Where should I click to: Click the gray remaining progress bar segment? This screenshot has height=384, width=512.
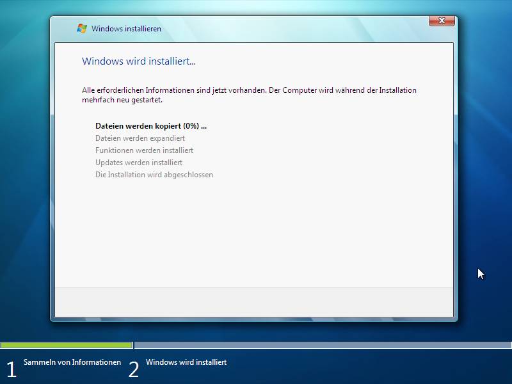pyautogui.click(x=323, y=345)
